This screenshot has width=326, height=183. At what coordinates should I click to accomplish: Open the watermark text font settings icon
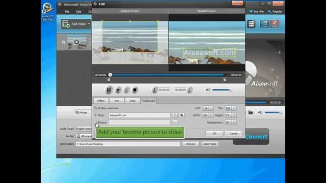pos(175,115)
